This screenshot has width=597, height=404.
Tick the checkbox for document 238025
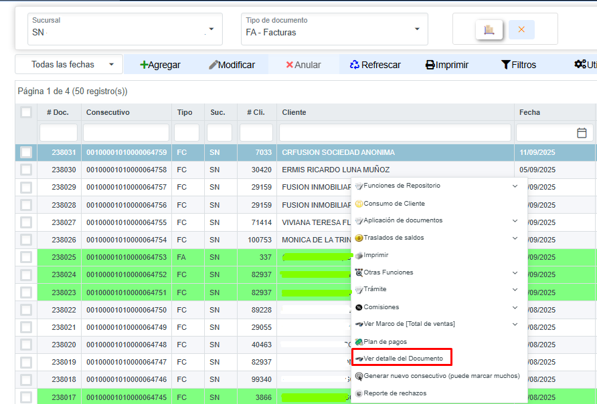pyautogui.click(x=26, y=257)
